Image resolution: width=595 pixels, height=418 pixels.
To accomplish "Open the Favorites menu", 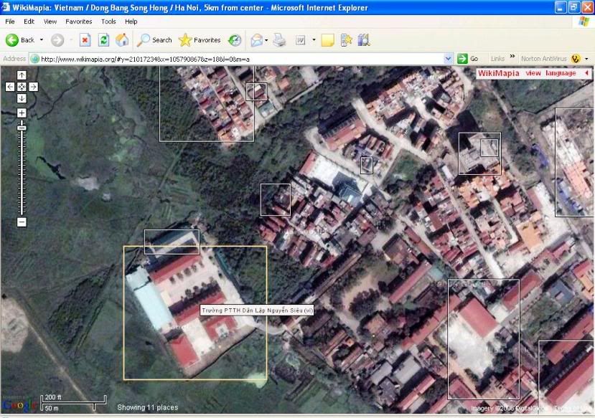I will pyautogui.click(x=79, y=22).
